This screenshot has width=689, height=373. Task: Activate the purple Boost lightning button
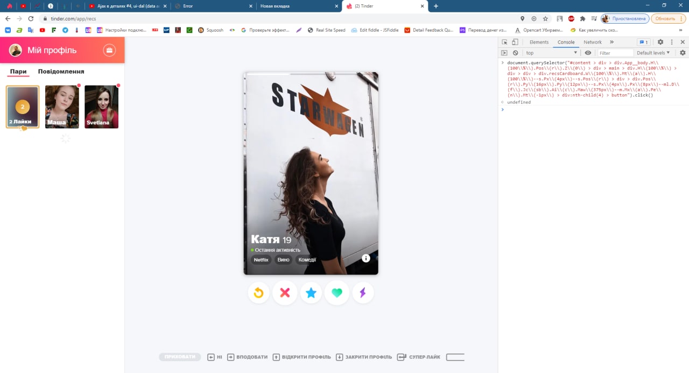click(x=363, y=293)
